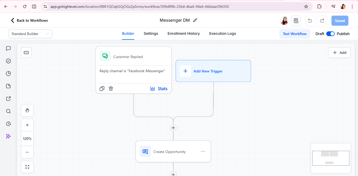Open the Standard Builder dropdown

tap(30, 34)
